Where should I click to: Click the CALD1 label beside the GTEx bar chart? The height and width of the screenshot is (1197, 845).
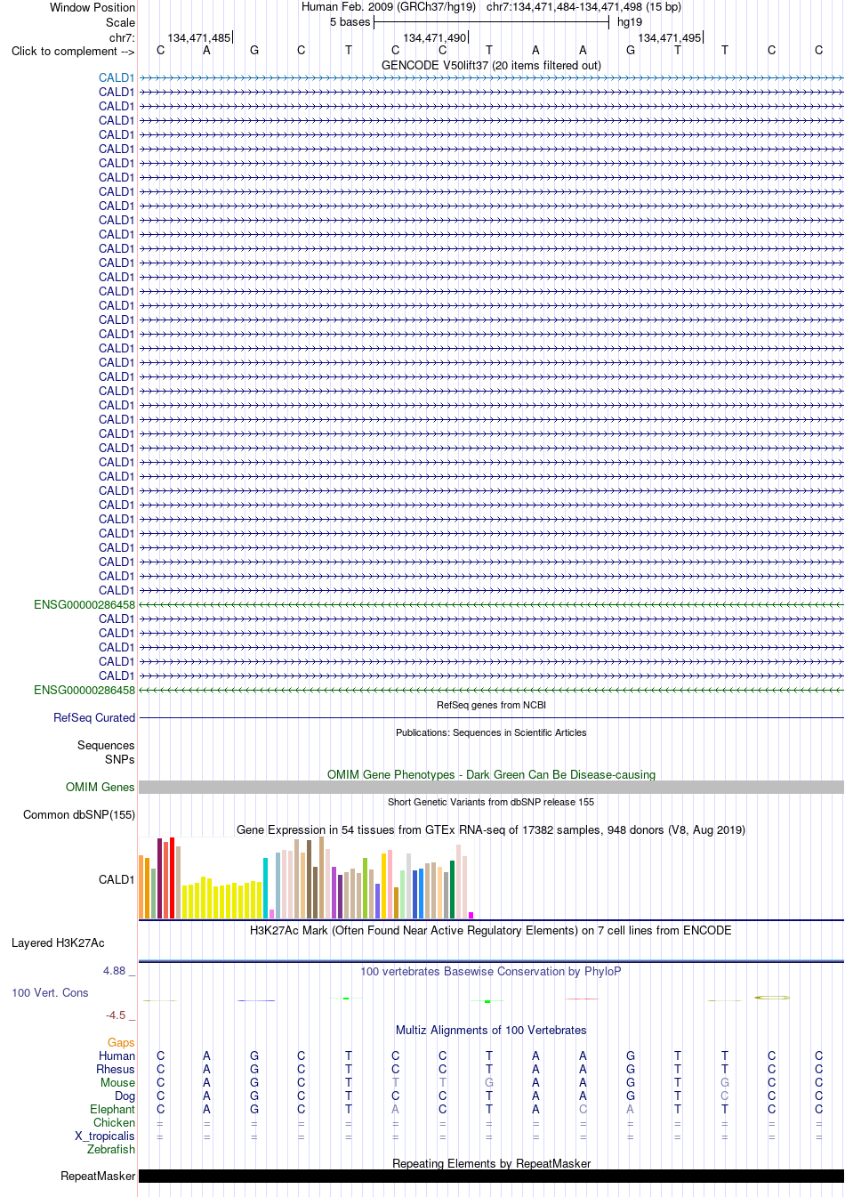[117, 879]
